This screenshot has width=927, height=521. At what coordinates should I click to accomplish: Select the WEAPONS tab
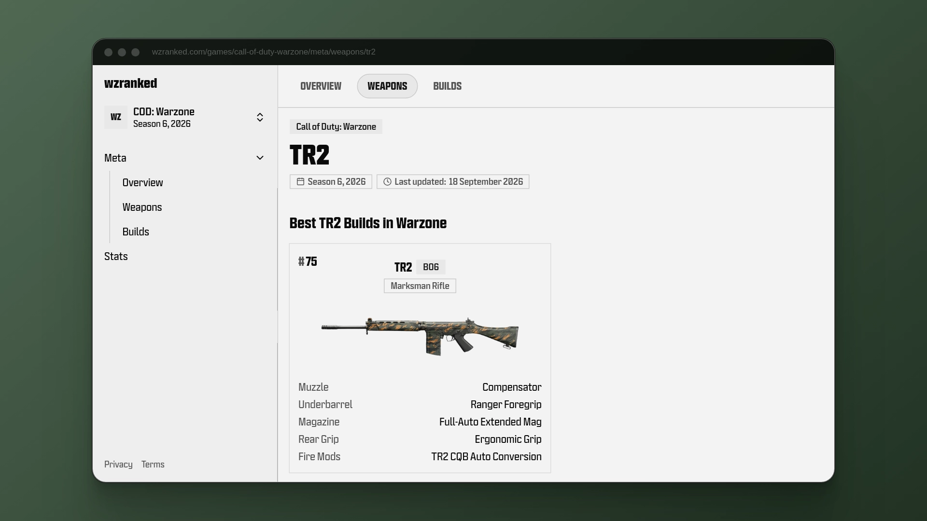(x=387, y=86)
